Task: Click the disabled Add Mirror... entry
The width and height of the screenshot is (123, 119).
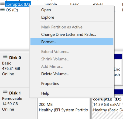Action: pyautogui.click(x=72, y=66)
